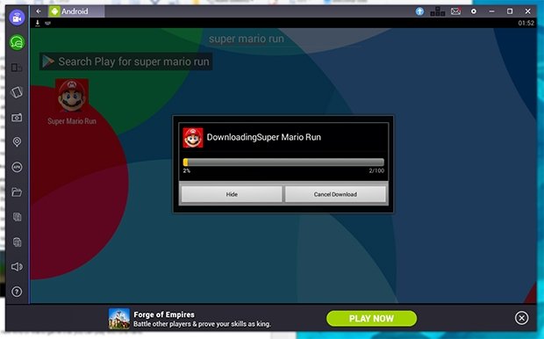Click the Forge of Empires ad title
This screenshot has height=339, width=544.
click(164, 314)
